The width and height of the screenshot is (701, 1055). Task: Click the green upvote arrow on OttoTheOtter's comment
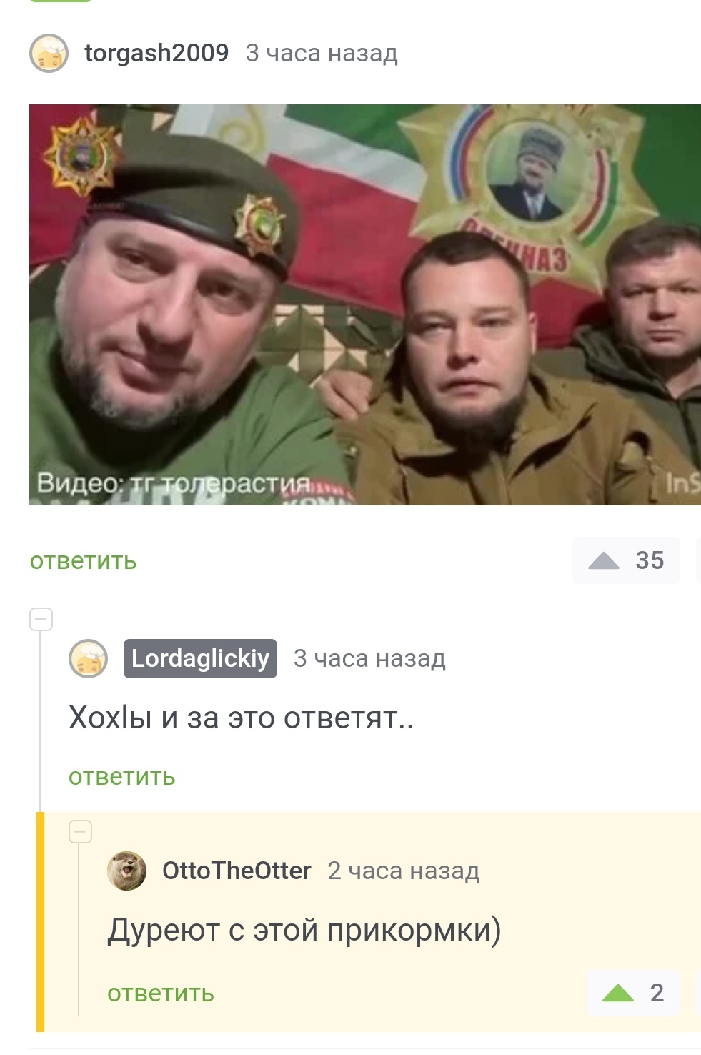pyautogui.click(x=618, y=992)
